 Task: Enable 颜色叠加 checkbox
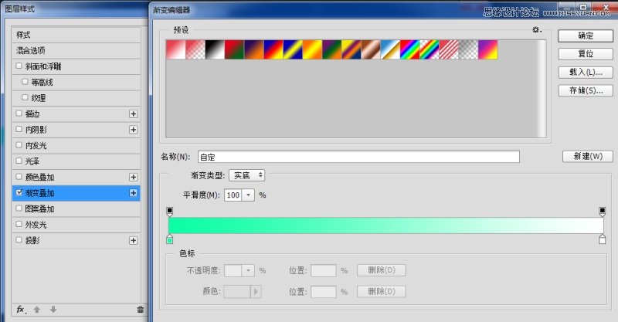click(19, 177)
